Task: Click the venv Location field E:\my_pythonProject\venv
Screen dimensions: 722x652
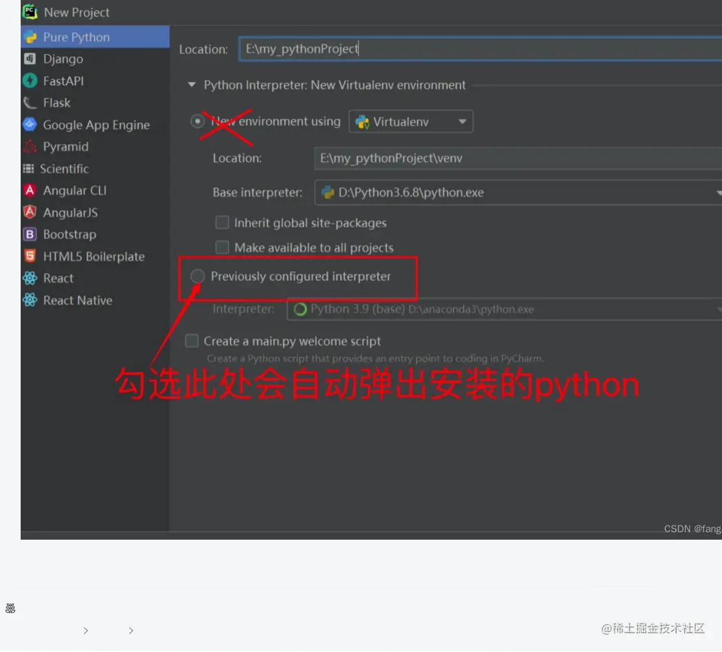Action: [x=518, y=158]
